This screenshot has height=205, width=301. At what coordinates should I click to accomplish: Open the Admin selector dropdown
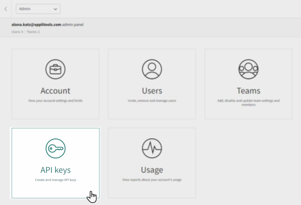click(38, 9)
